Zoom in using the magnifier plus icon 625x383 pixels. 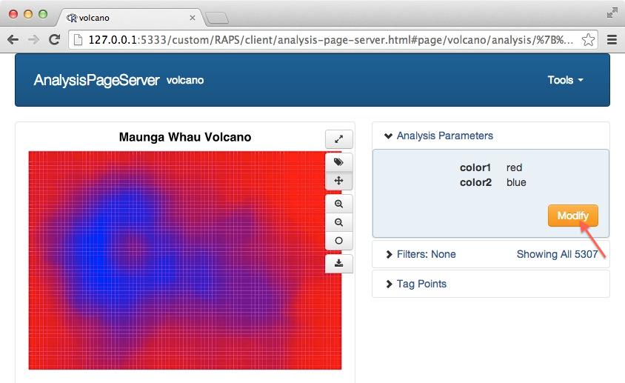tap(338, 204)
